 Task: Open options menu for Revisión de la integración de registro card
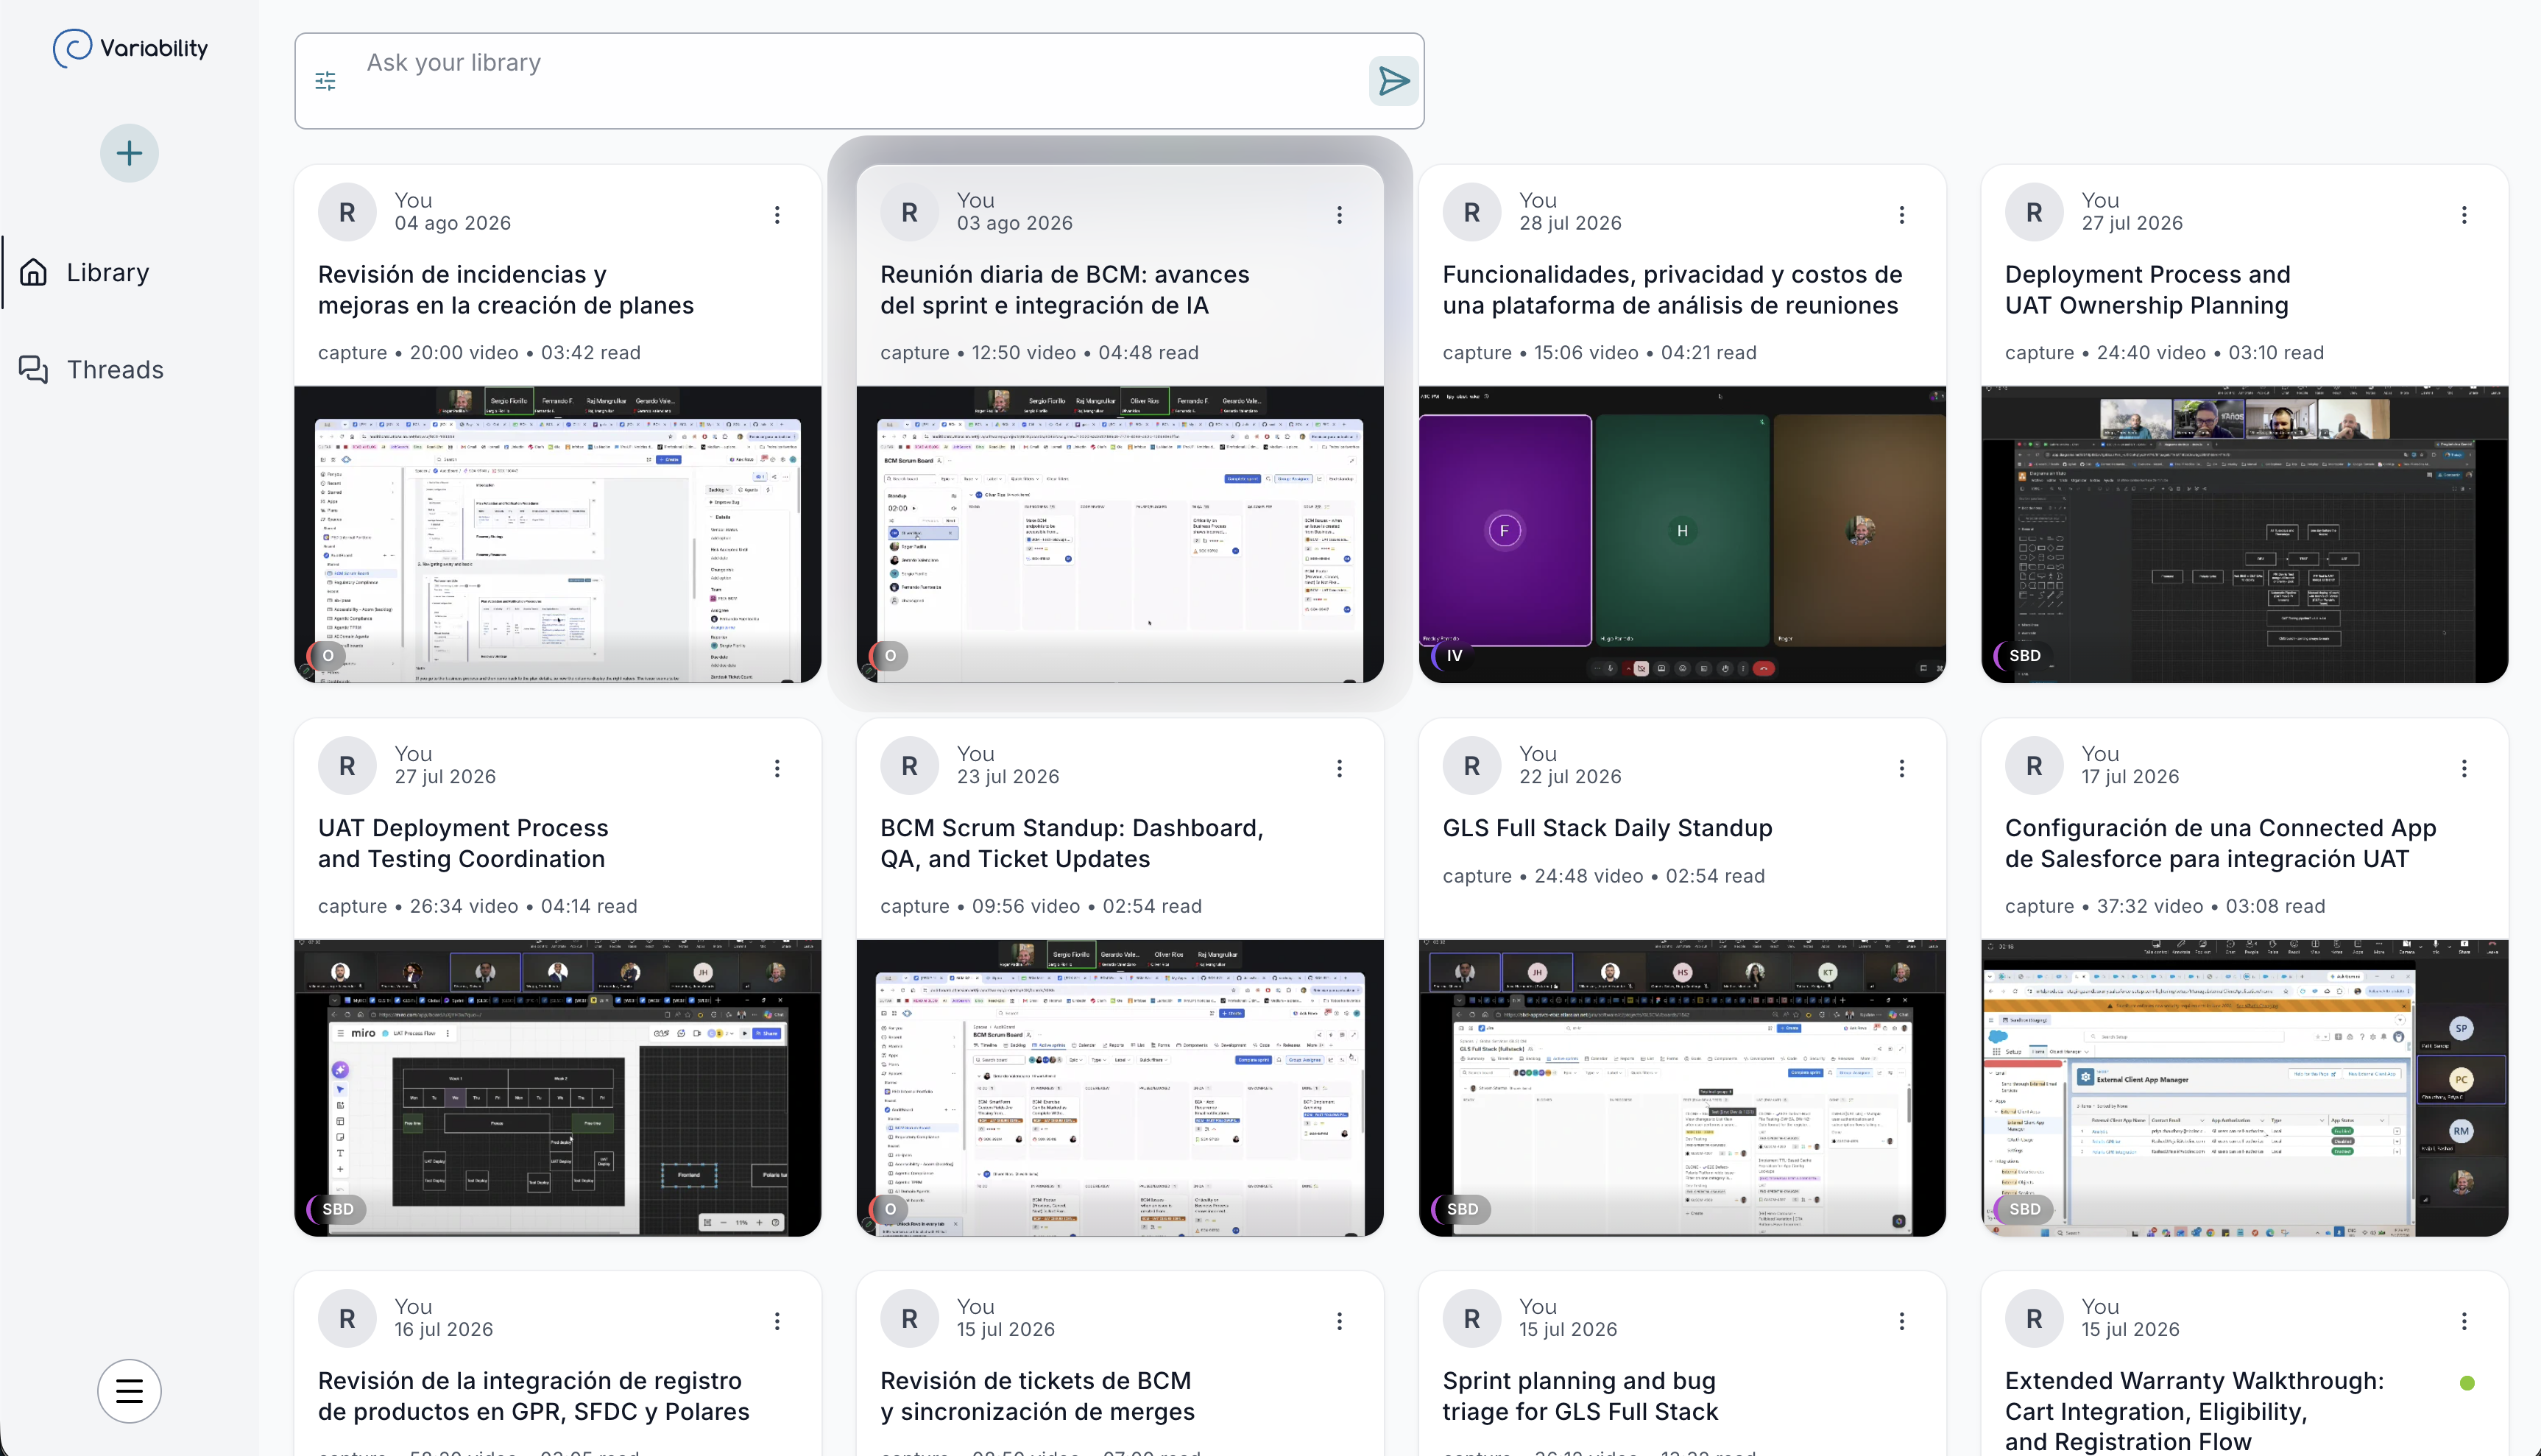[x=777, y=1321]
